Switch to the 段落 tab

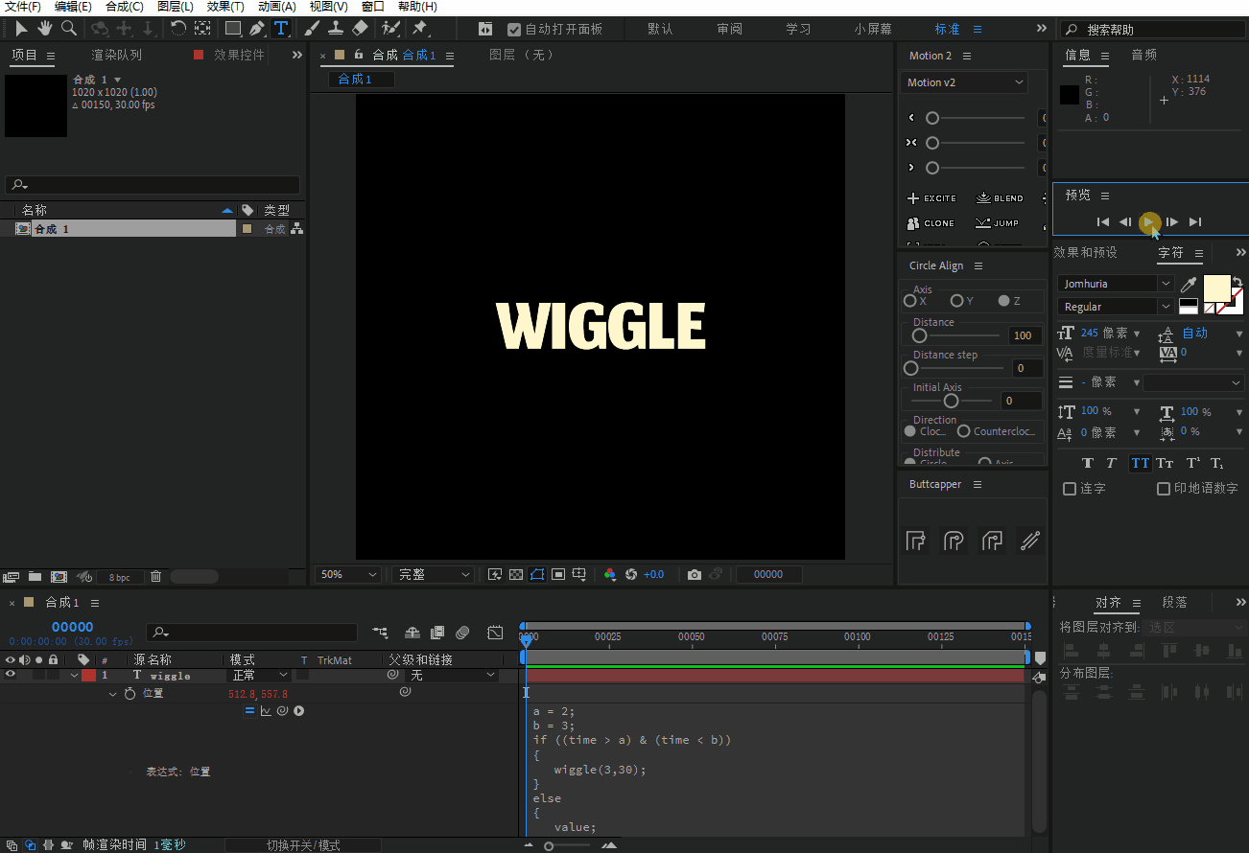(x=1174, y=602)
